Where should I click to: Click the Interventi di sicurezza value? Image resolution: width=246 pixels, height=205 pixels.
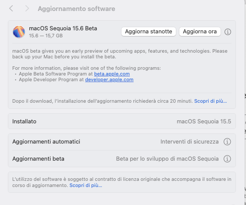point(189,142)
